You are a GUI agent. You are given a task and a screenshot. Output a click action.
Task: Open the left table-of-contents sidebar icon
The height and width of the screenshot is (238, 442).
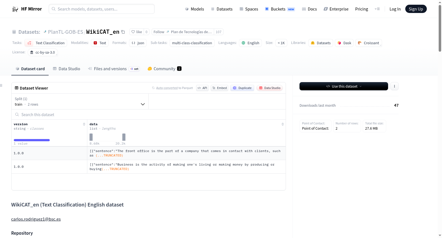coord(1,85)
